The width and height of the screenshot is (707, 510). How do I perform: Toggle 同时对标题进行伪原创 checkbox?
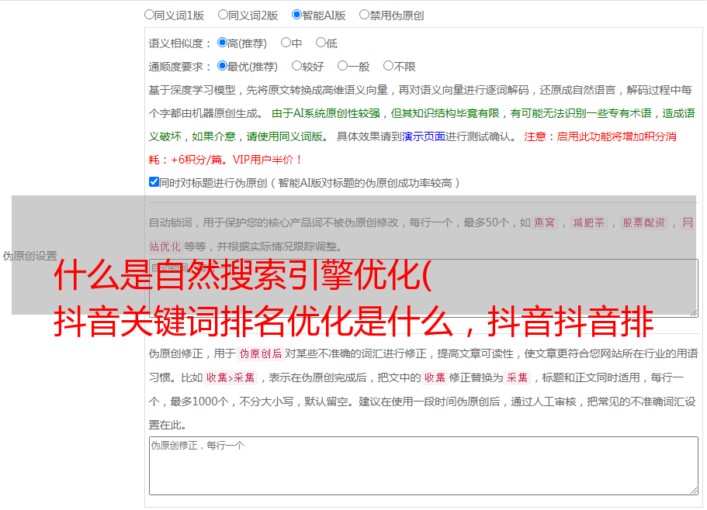tap(154, 182)
